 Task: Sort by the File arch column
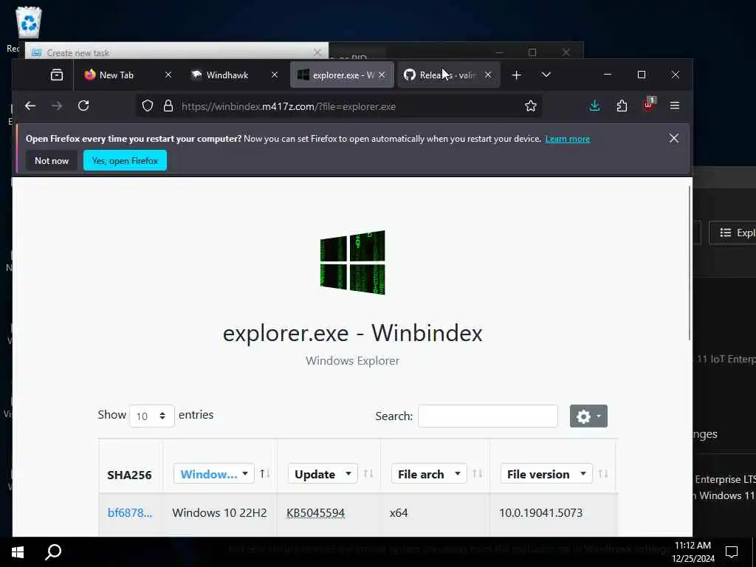478,474
